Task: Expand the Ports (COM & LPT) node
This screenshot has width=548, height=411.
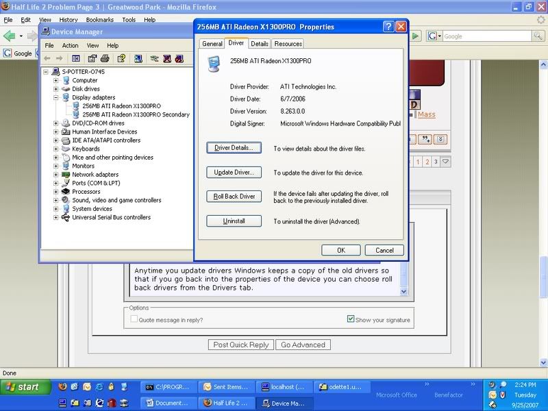Action: click(x=55, y=183)
